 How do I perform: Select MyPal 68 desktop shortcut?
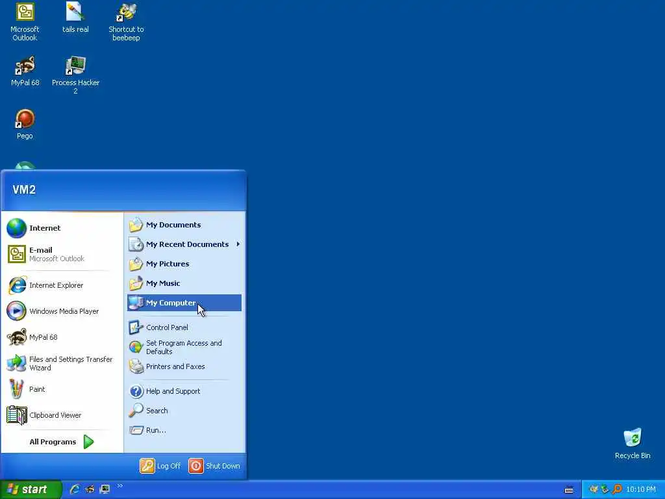(x=25, y=71)
